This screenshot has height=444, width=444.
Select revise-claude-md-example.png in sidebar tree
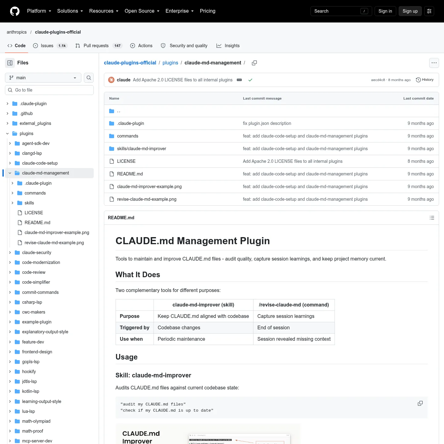click(x=54, y=243)
